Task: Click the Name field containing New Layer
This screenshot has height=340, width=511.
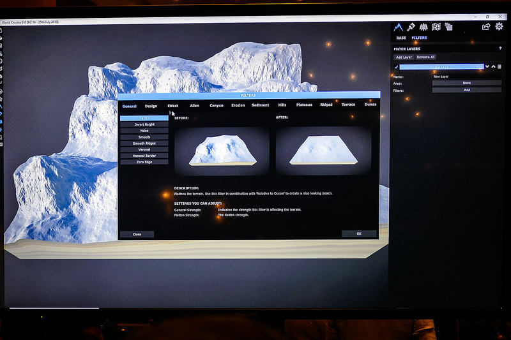Action: [x=467, y=77]
